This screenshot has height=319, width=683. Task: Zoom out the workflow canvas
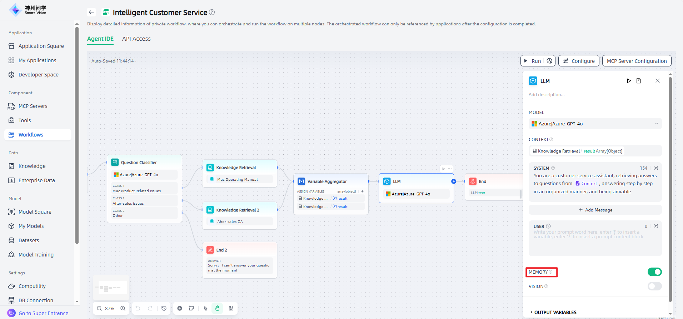[x=99, y=308]
